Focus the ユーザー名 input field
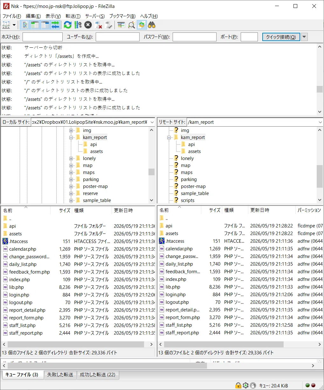Viewport: 324px width, 390px height. tap(118, 37)
